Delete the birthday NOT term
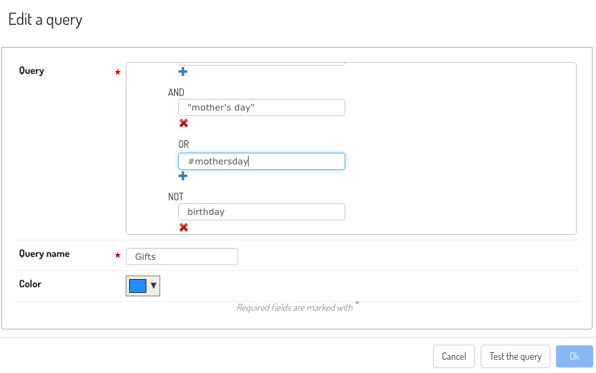596x373 pixels. click(184, 227)
